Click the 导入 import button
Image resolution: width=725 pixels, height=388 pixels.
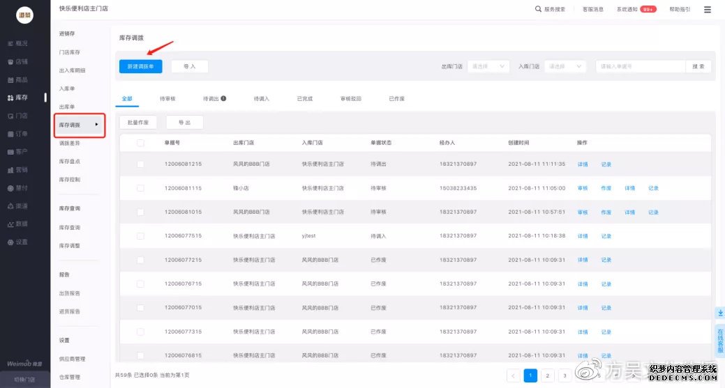point(190,66)
